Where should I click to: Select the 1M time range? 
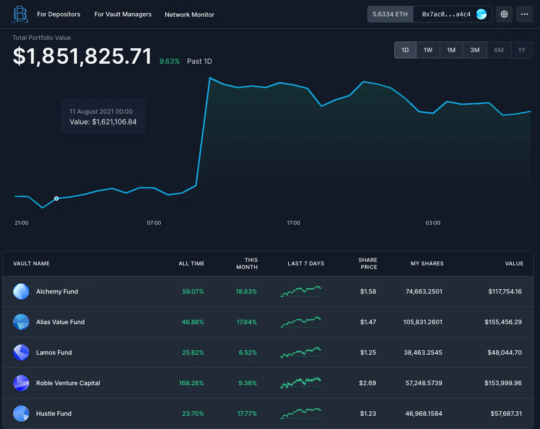(x=451, y=50)
